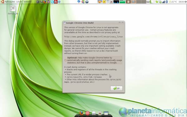Screen dimensions: 187x117
Task: Select the first workspace in the switcher
Action: click(128, 2)
